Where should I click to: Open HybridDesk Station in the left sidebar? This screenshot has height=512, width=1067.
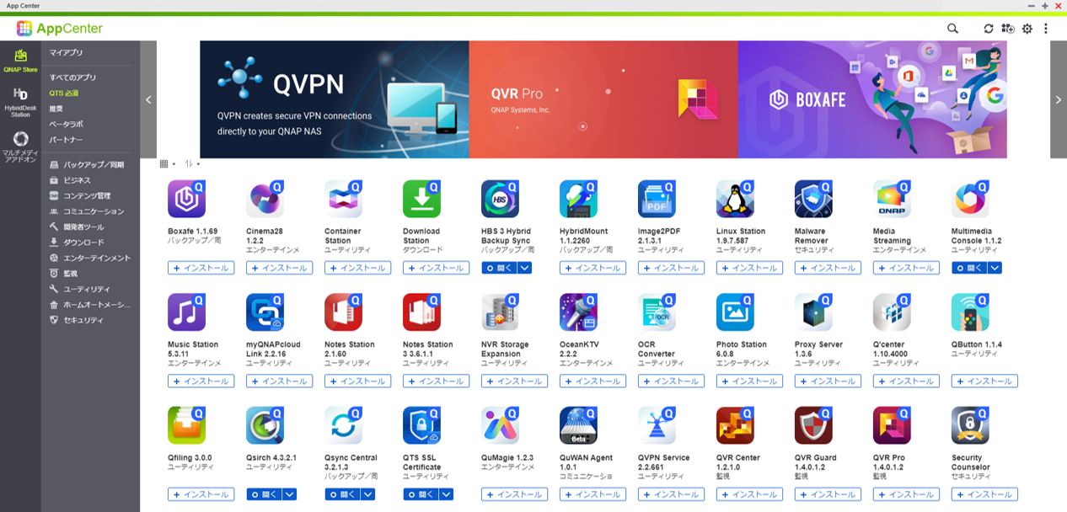coord(20,102)
